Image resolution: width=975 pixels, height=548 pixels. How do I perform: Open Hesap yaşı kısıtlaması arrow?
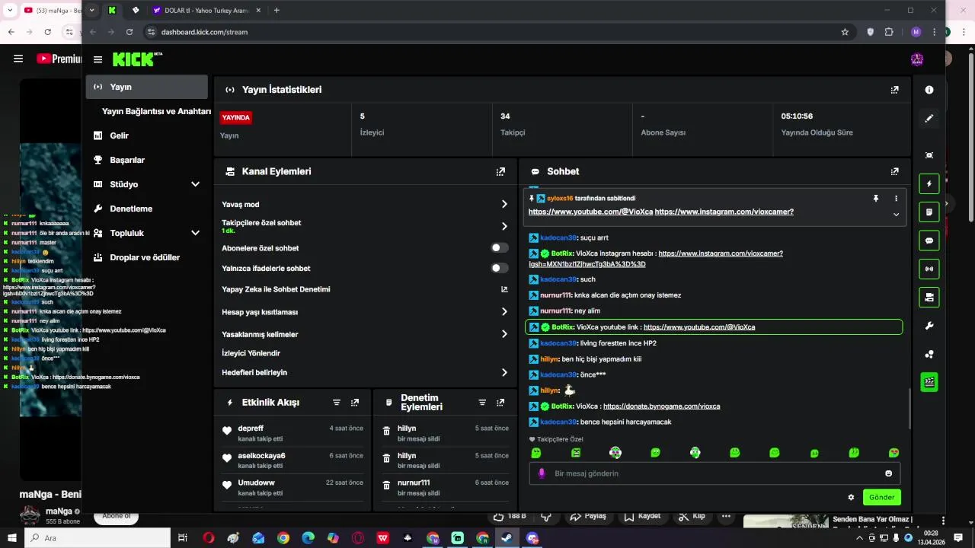tap(504, 312)
